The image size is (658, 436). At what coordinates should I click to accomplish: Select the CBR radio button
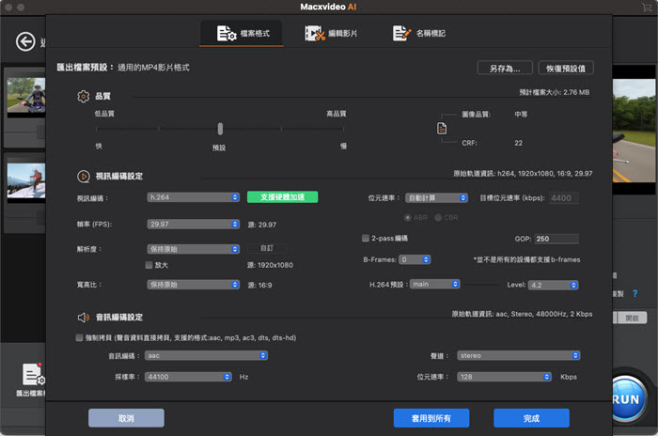click(438, 217)
